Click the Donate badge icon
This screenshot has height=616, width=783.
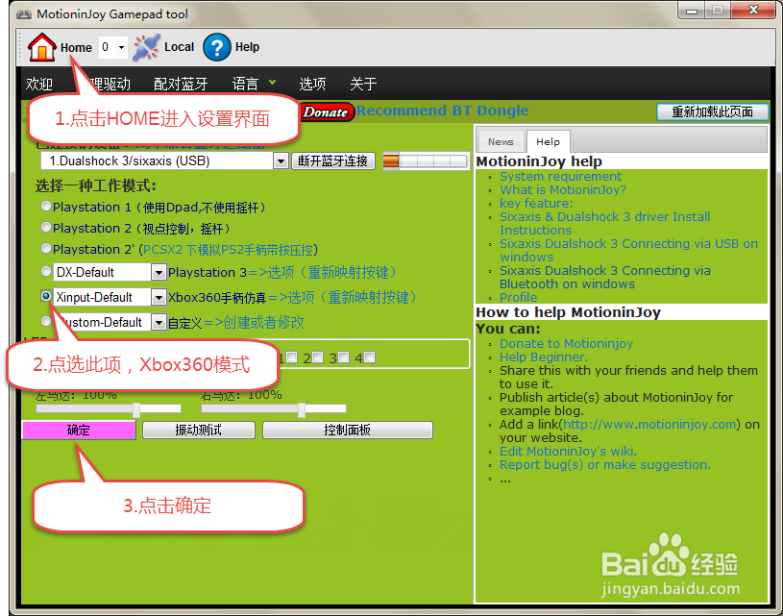tap(327, 111)
